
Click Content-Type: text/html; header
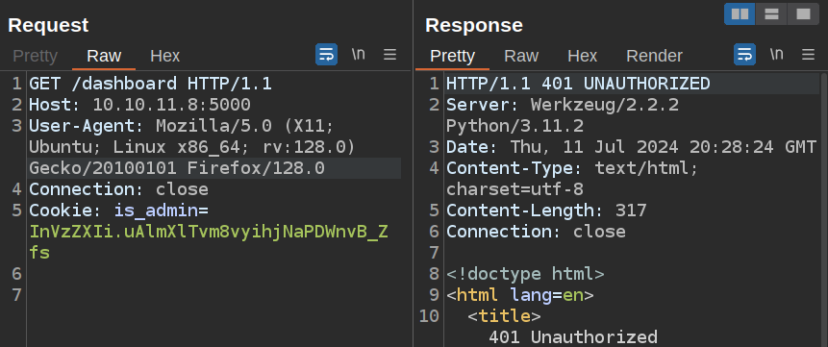pyautogui.click(x=572, y=168)
